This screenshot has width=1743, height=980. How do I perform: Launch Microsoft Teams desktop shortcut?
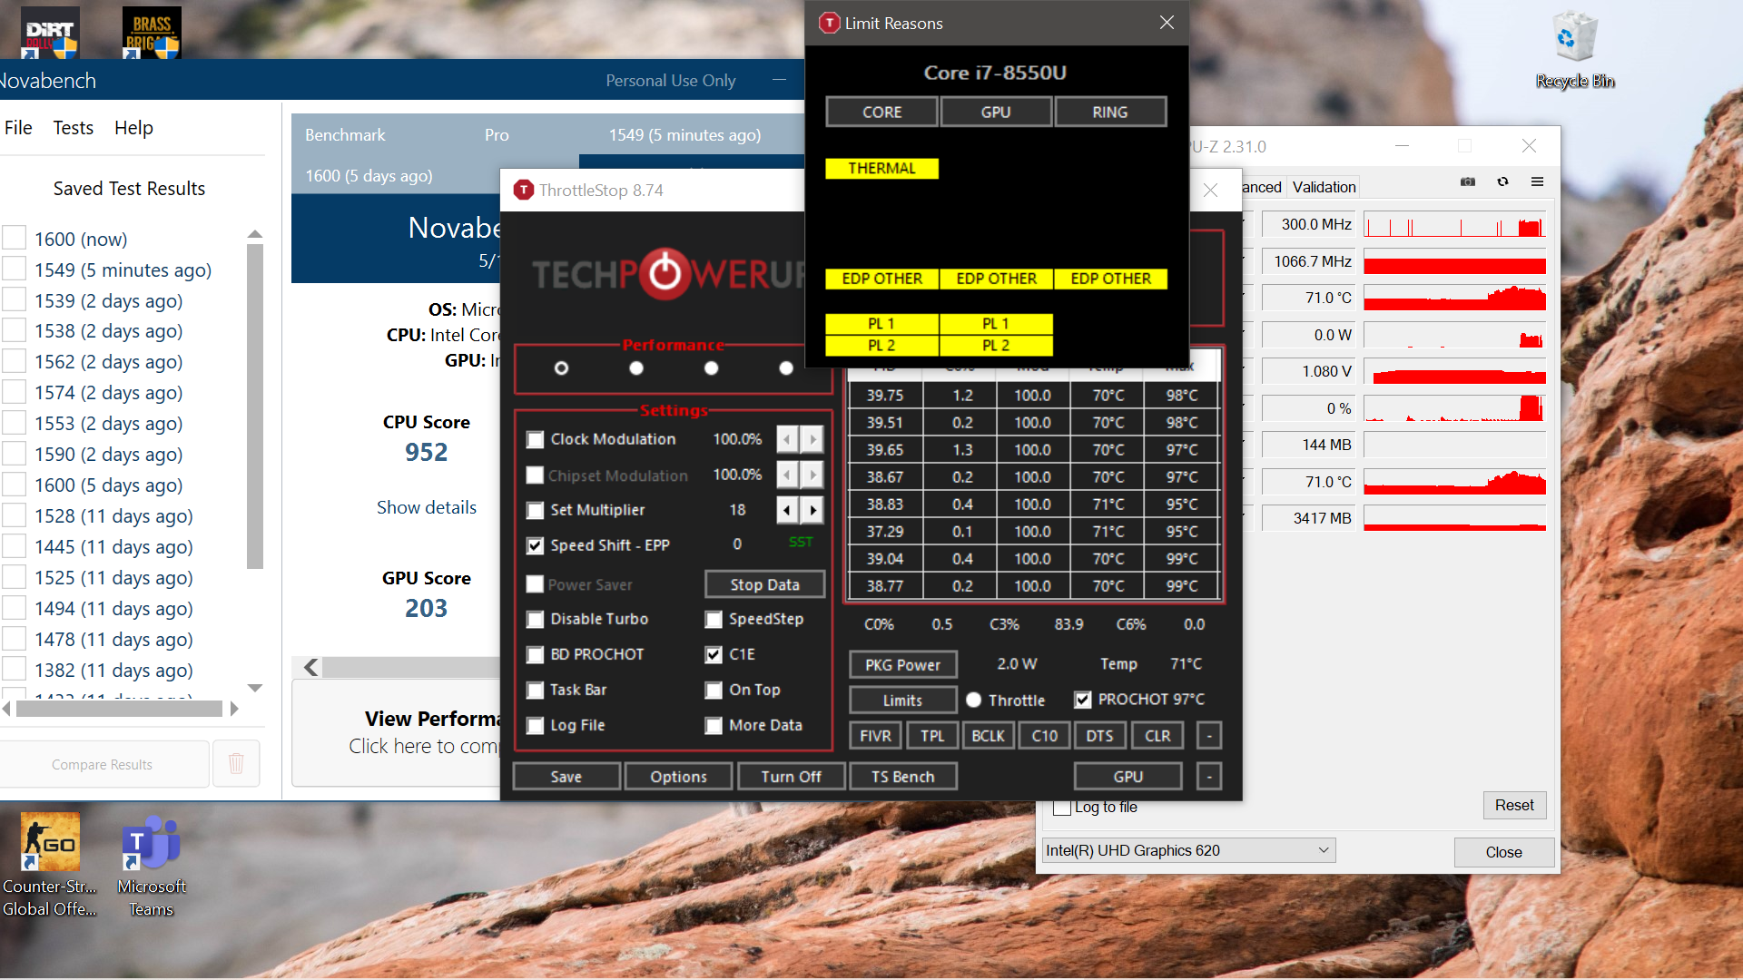point(152,865)
